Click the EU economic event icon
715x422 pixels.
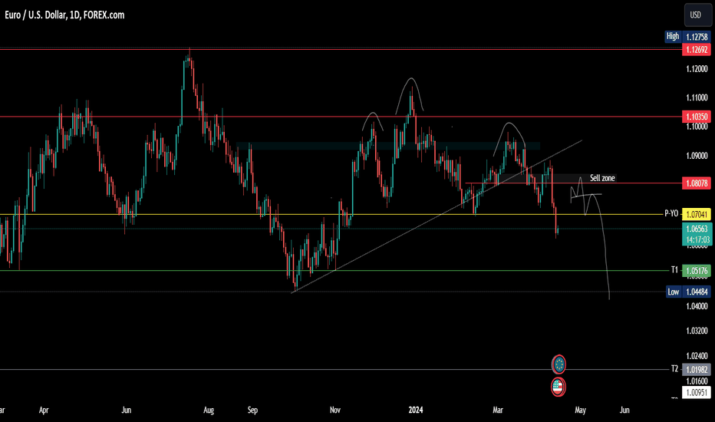tap(558, 364)
